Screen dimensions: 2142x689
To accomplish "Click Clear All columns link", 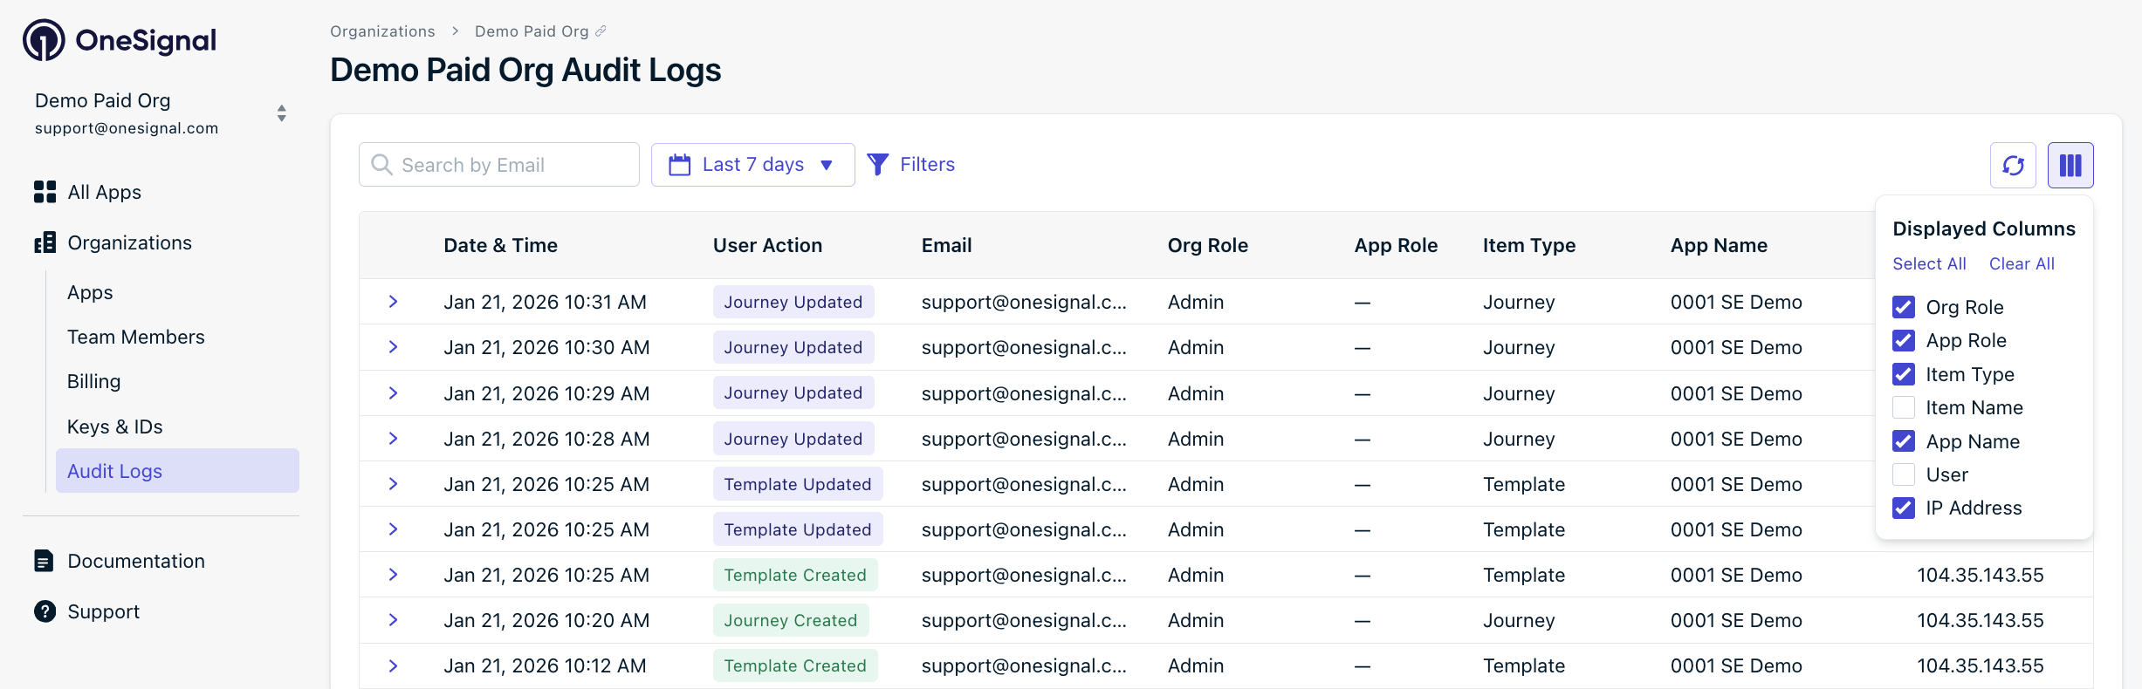I will pyautogui.click(x=2022, y=263).
